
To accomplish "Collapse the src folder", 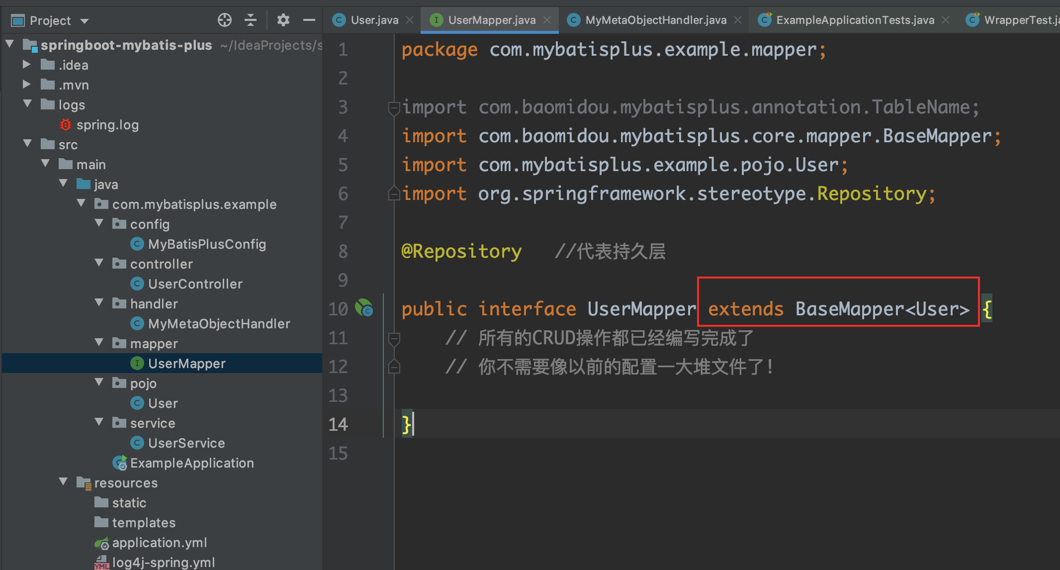I will [x=27, y=144].
